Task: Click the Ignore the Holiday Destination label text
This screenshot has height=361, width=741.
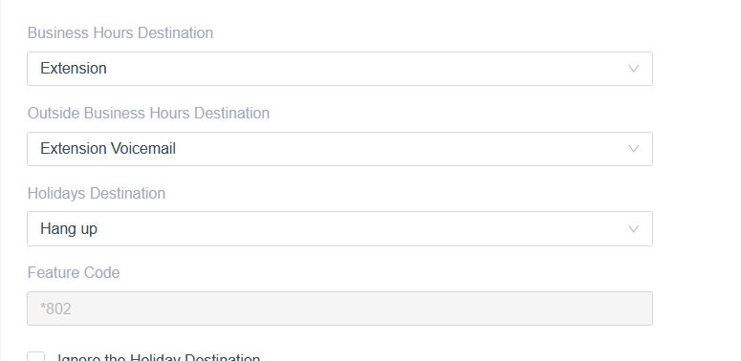Action: pos(159,357)
